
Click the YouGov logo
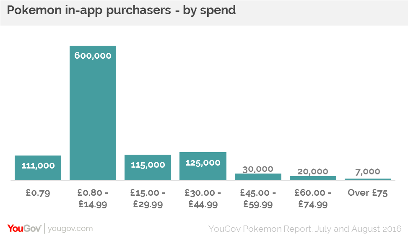pos(24,228)
